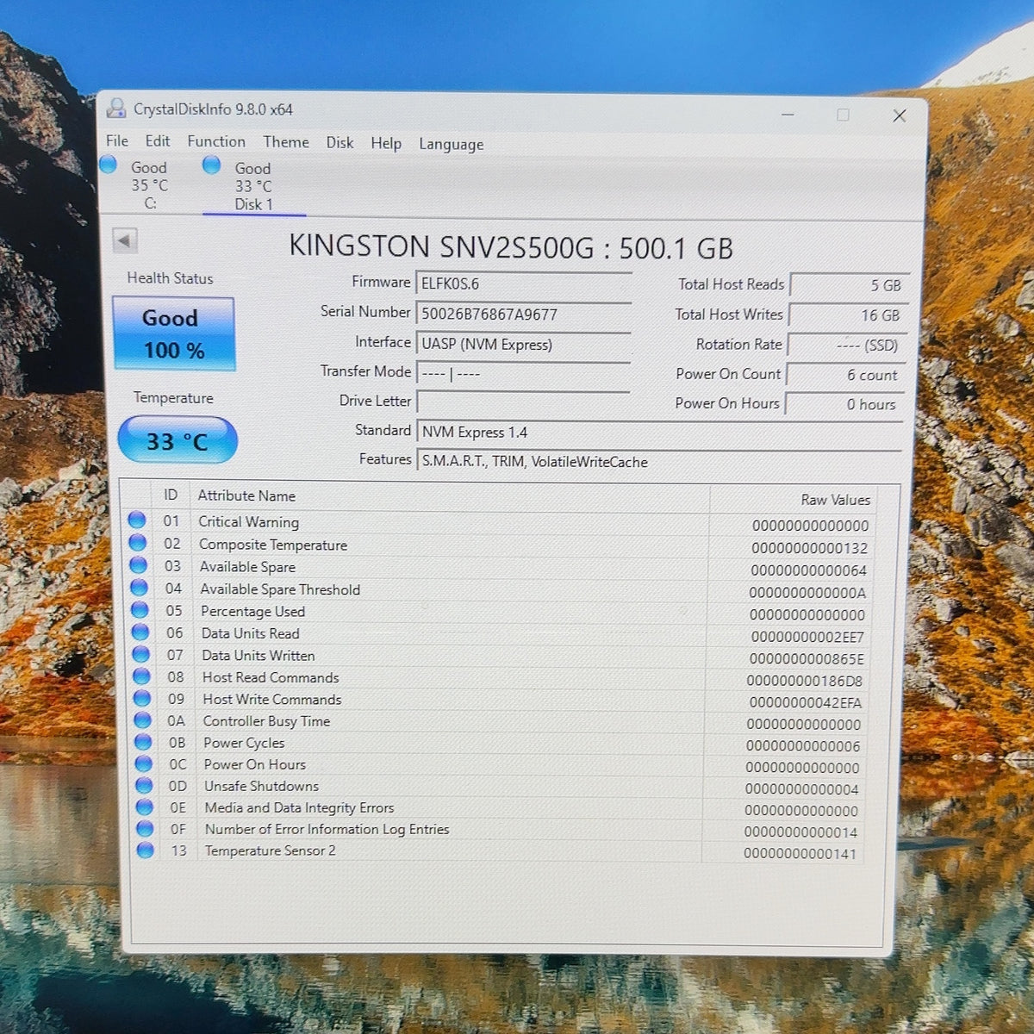Click the Standard field NVM Express 1.4
Image resolution: width=1034 pixels, height=1034 pixels.
pyautogui.click(x=660, y=433)
